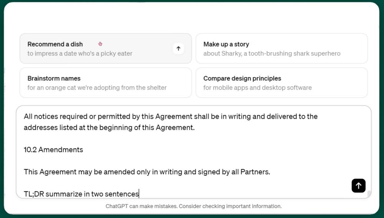This screenshot has width=384, height=218.
Task: Click 'about Sharky, a tooth-brushing shark superhero' text
Action: [272, 54]
